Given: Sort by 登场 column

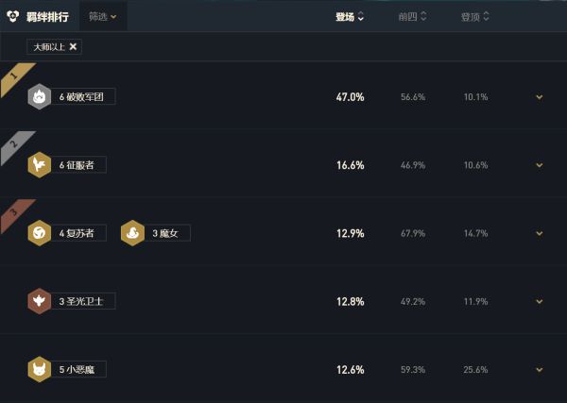Looking at the screenshot, I should pos(350,17).
